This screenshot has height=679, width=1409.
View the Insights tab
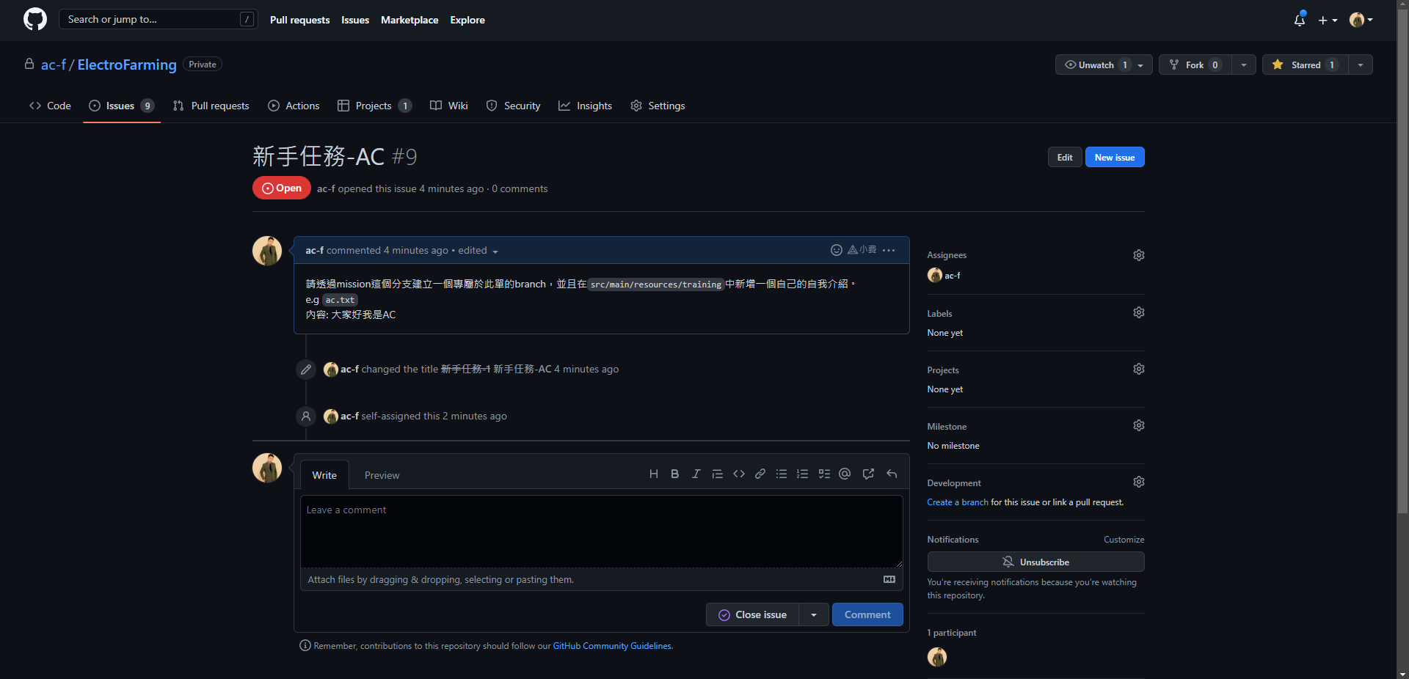586,106
